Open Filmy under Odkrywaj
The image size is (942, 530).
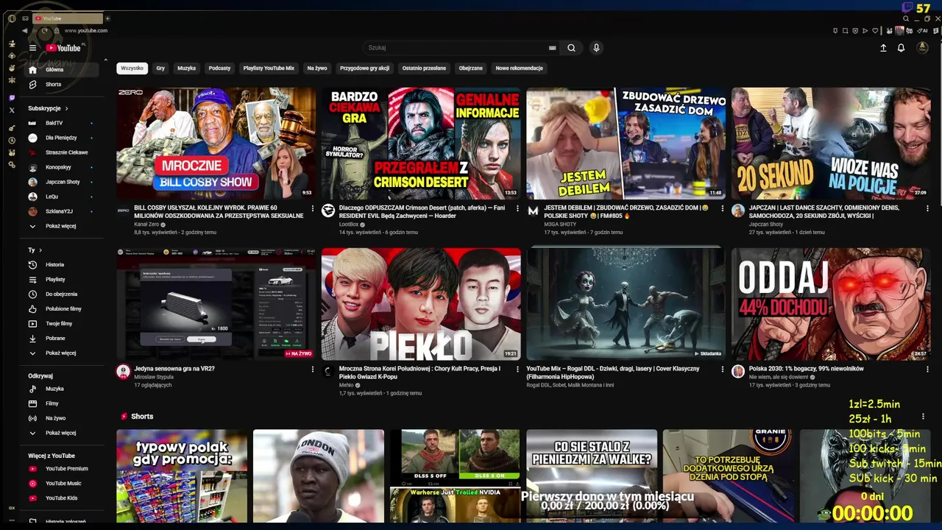62,403
